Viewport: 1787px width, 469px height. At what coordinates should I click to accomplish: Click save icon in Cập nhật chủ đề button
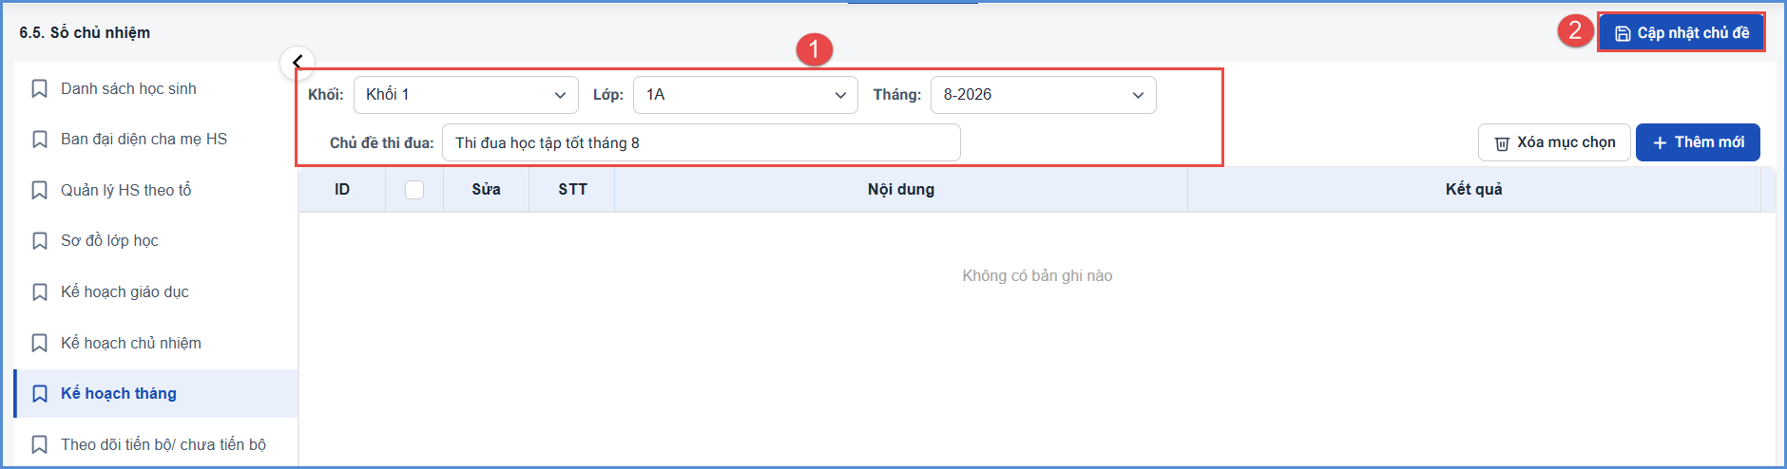[x=1623, y=33]
